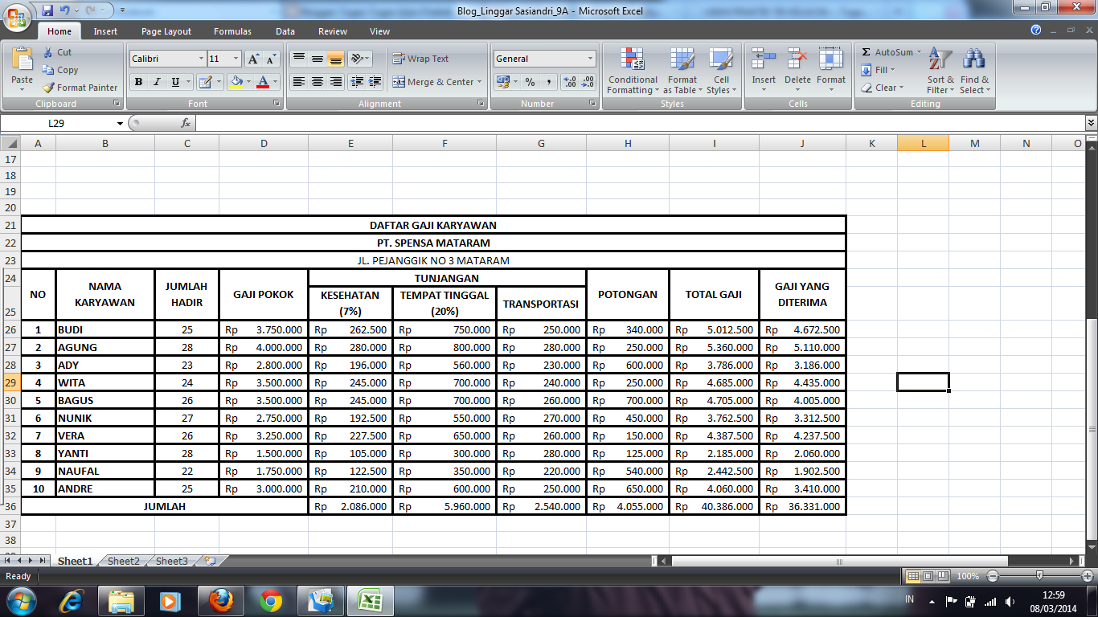Apply Accounting Number Format
This screenshot has width=1098, height=617.
click(x=502, y=82)
